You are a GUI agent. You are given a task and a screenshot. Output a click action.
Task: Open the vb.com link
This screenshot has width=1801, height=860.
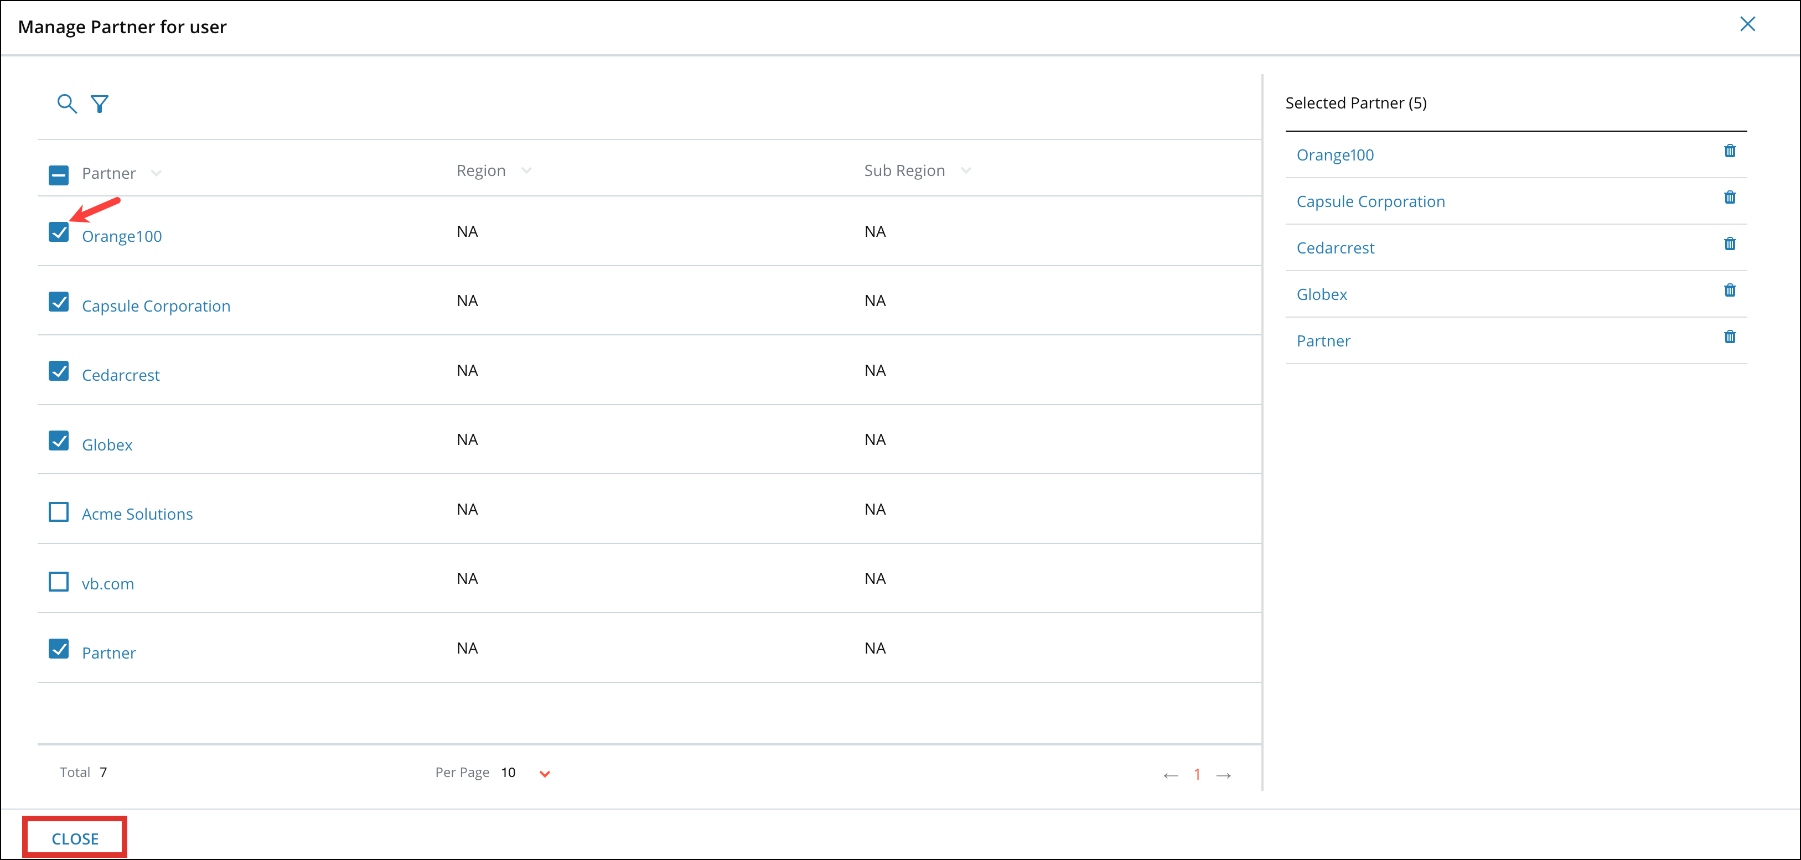point(108,584)
